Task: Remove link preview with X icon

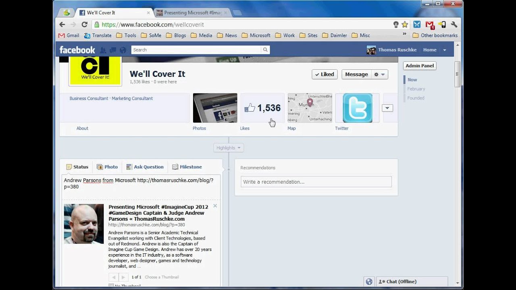Action: tap(215, 206)
